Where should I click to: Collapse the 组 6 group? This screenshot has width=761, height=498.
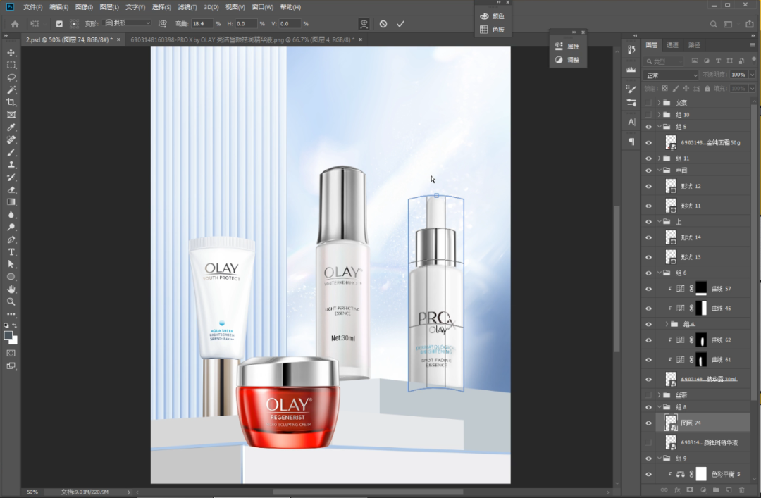tap(659, 273)
